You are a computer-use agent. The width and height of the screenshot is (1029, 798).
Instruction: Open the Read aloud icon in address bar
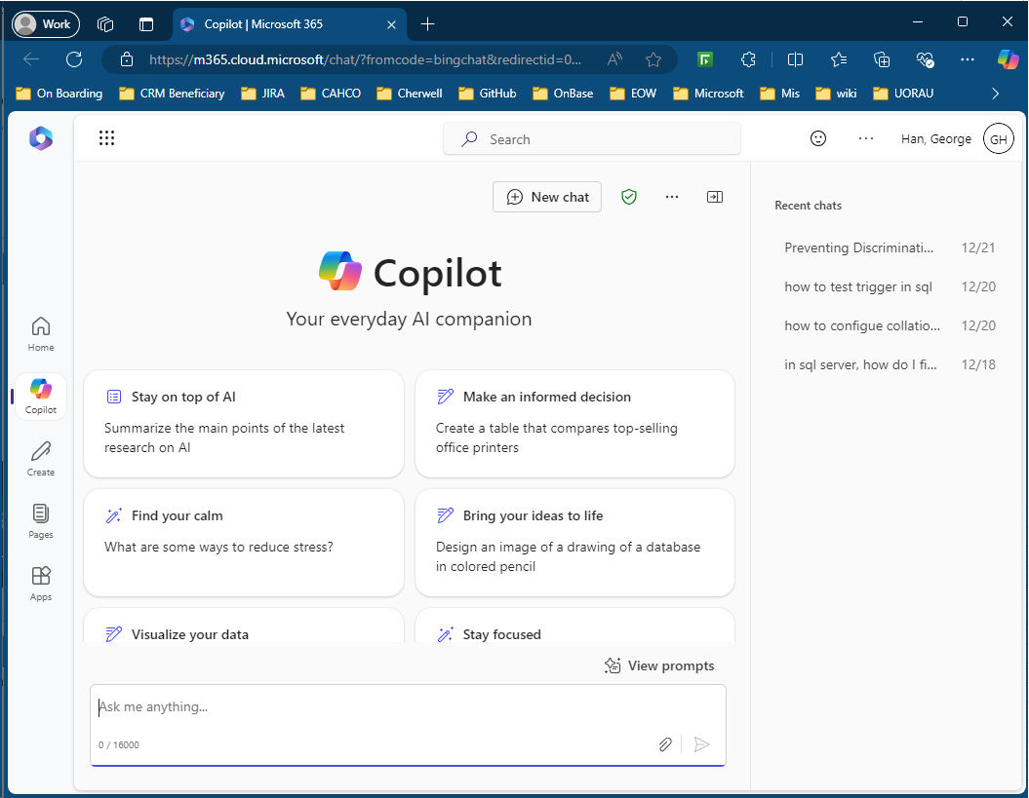(x=614, y=59)
